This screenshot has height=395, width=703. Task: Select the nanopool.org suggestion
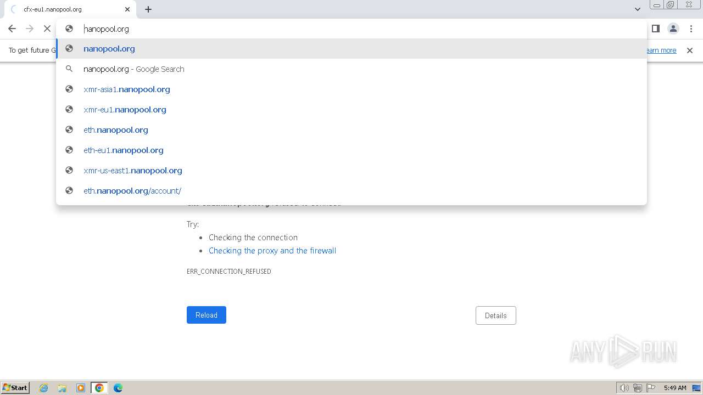pos(351,49)
